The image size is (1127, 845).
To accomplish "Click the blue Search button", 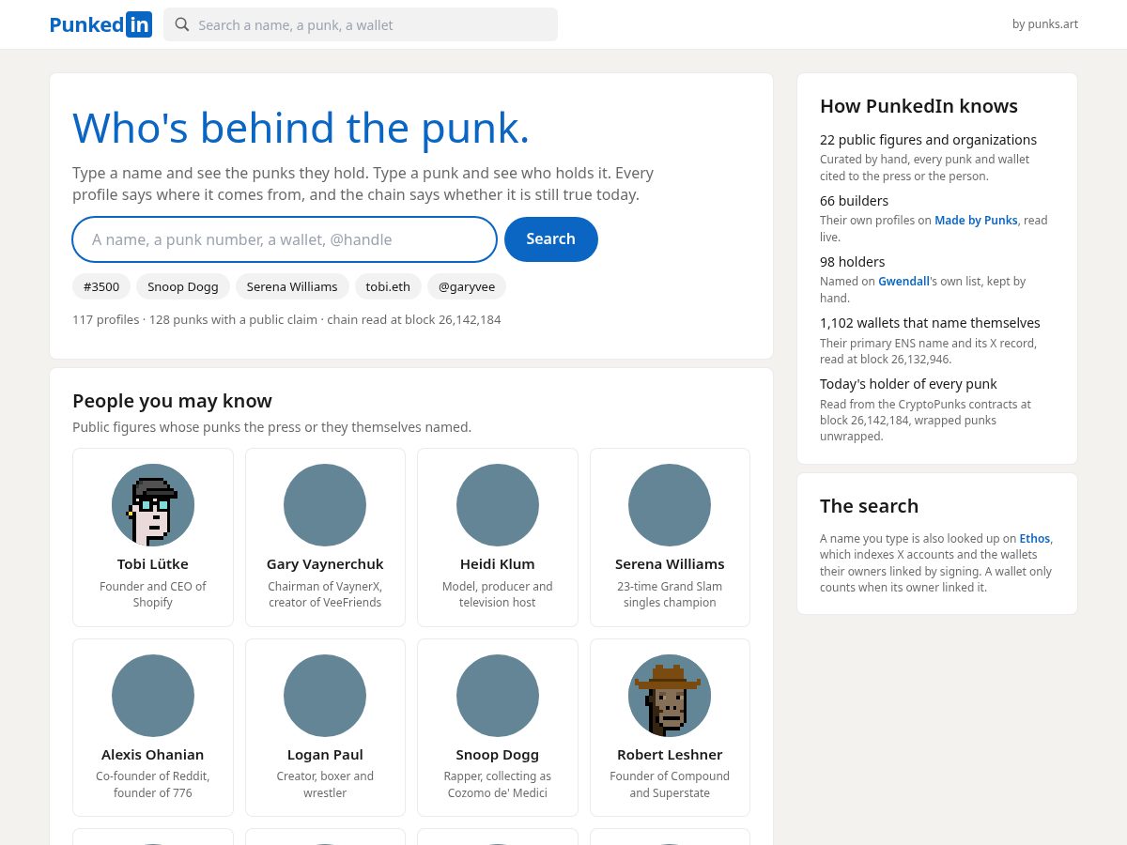I will (551, 239).
